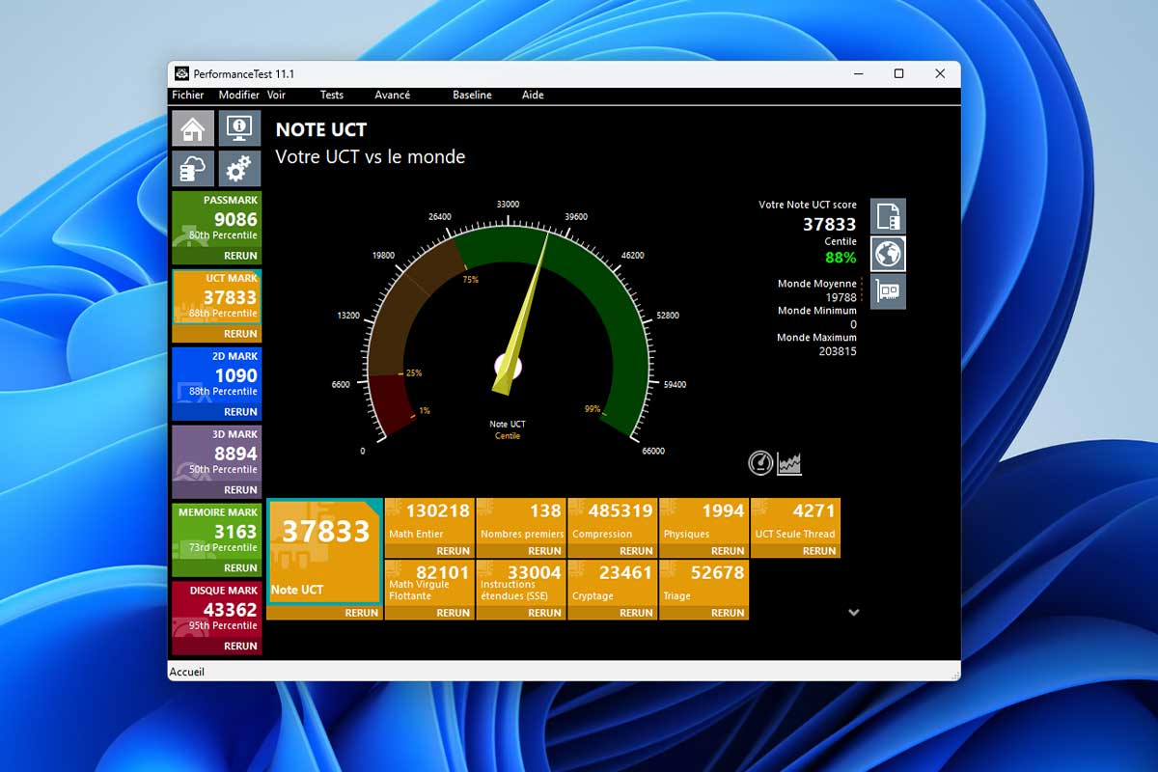Click the cloud baseline upload icon
Viewport: 1158px width, 772px height.
point(193,169)
